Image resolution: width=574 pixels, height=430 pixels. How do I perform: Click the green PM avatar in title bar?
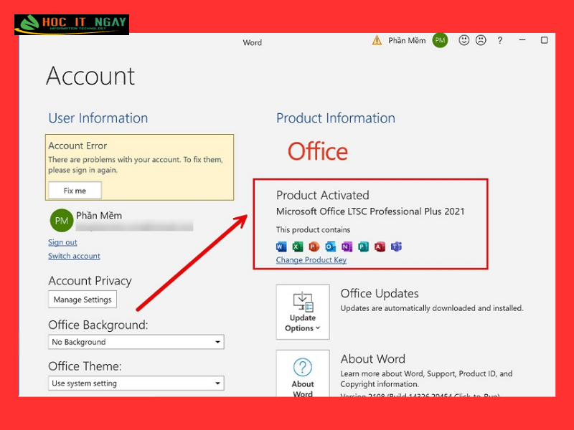coord(440,40)
